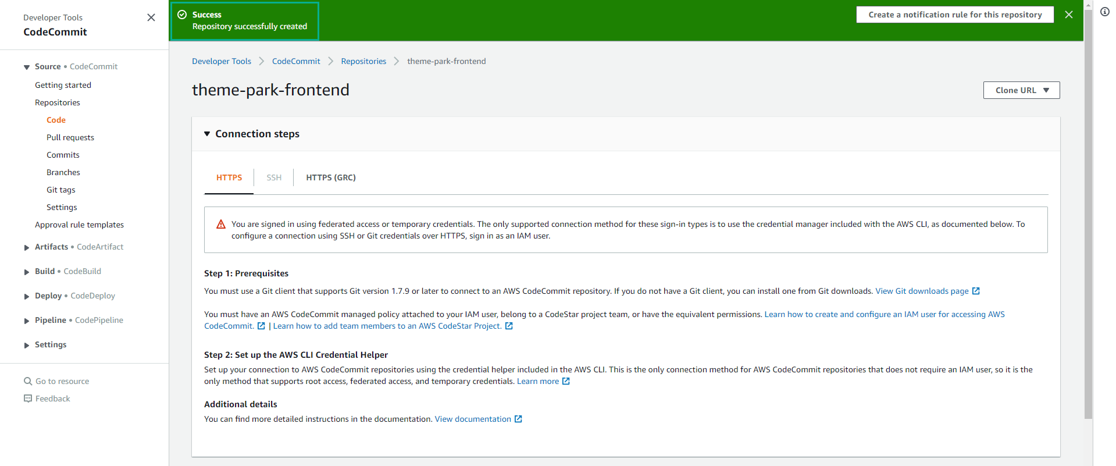Open Getting started in the sidebar

pos(63,85)
